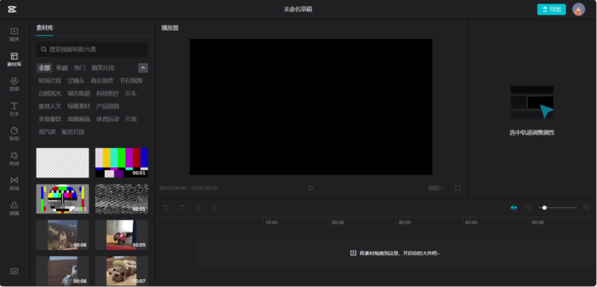
Task: Open the 原始 aspect ratio dropdown
Action: (x=436, y=188)
